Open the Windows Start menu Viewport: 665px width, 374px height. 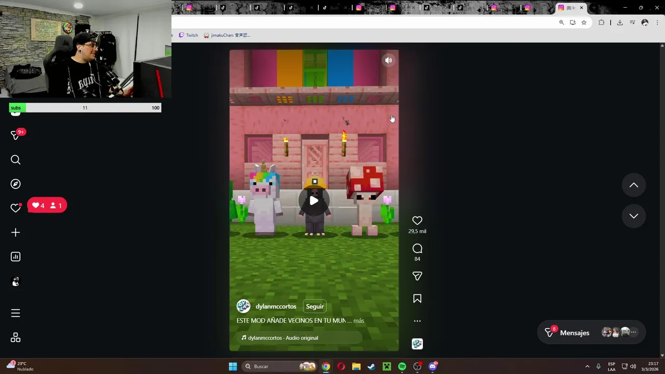(233, 367)
